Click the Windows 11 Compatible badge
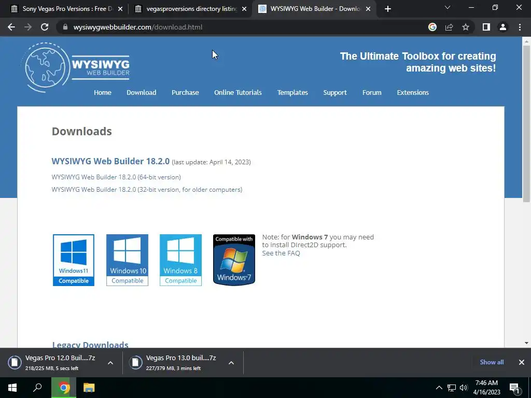This screenshot has height=398, width=531. click(74, 260)
